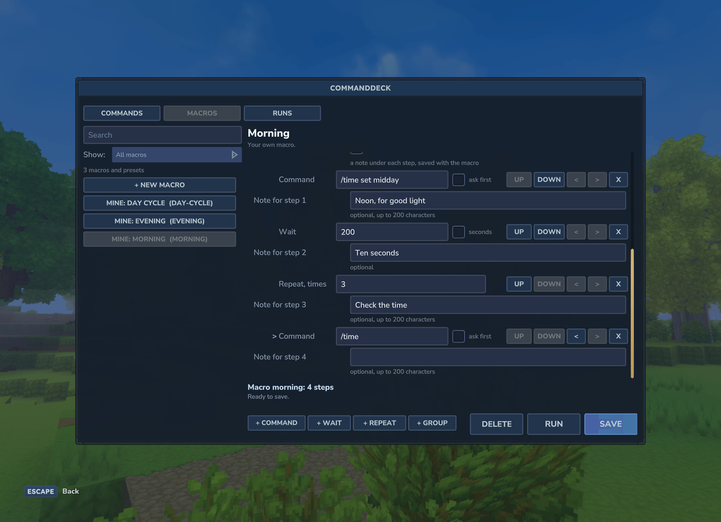The width and height of the screenshot is (721, 522).
Task: Enable ask first for /time set midday
Action: pos(458,180)
